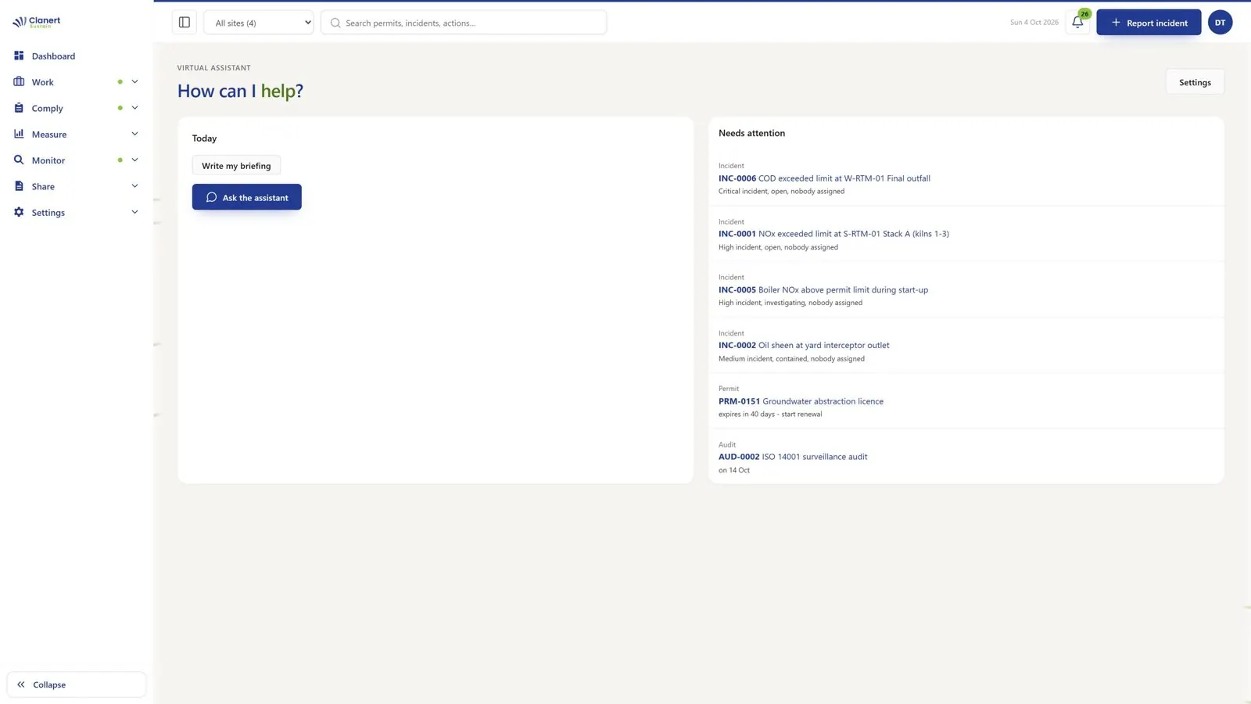This screenshot has width=1251, height=704.
Task: Open the DT user avatar menu
Action: pyautogui.click(x=1220, y=23)
